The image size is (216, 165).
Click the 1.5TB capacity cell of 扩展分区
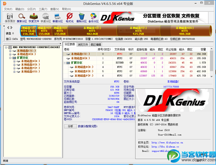click(x=203, y=63)
